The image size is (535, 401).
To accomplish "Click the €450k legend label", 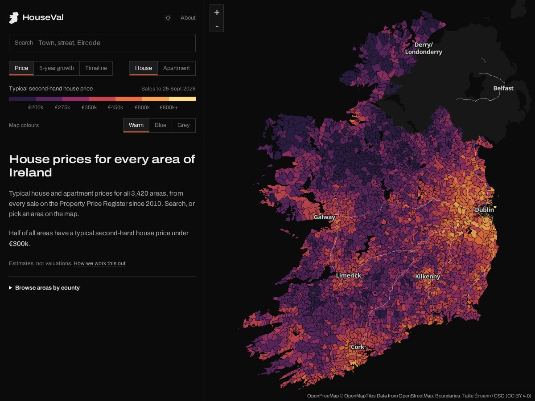I will pos(115,107).
